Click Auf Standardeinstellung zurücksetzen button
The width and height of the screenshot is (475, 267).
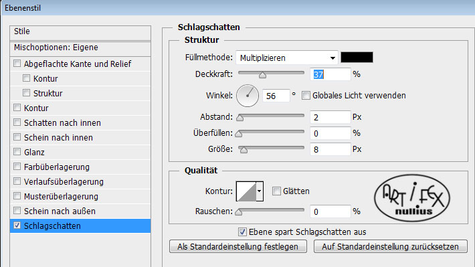[391, 247]
